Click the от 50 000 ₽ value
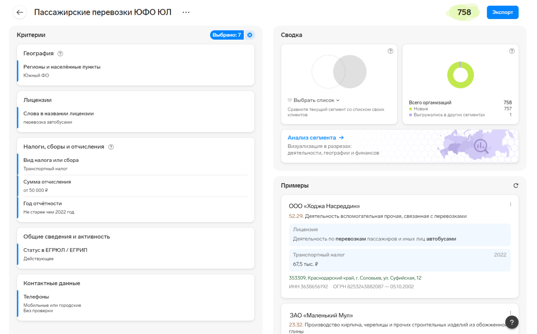 click(x=36, y=191)
